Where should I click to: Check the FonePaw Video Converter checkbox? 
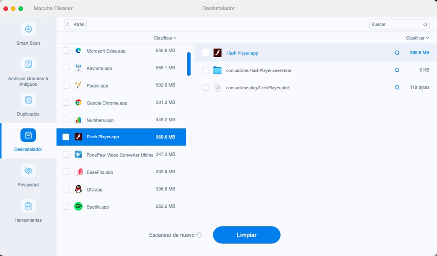(x=66, y=154)
